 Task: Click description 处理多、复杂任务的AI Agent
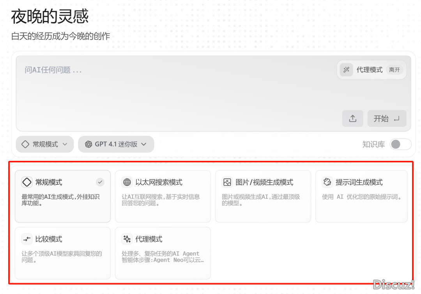point(163,257)
